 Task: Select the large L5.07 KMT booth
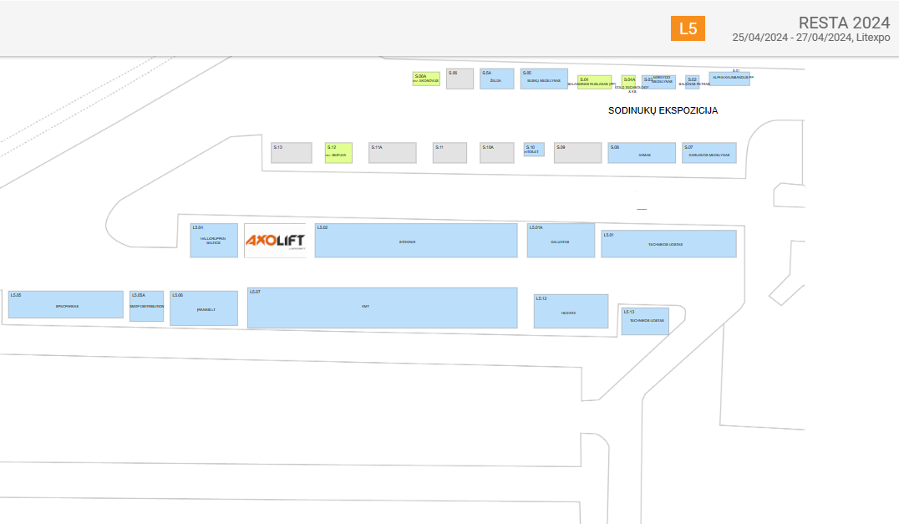click(382, 308)
